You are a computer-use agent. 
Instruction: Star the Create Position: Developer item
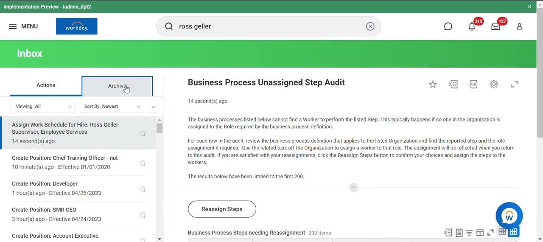tap(143, 189)
